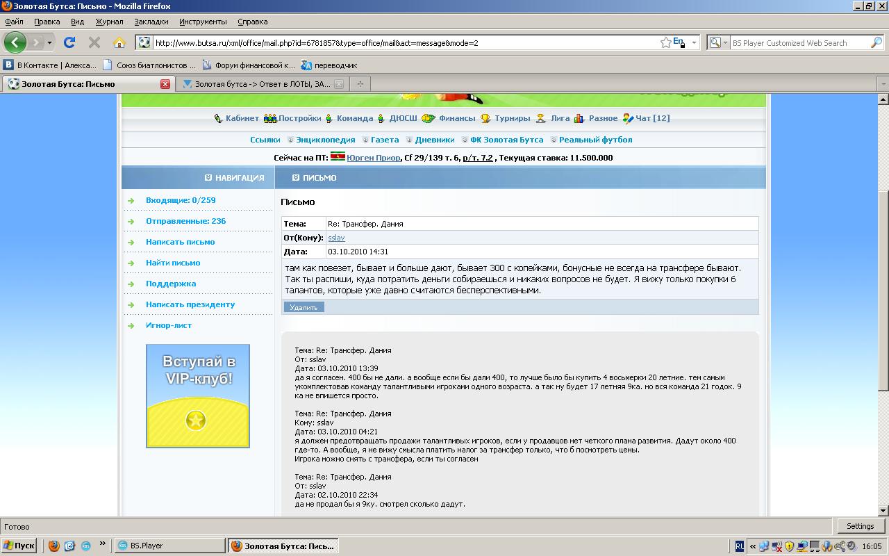Click the Вступай в VIP-клуб banner
Viewport: 889px width, 556px height.
click(x=198, y=396)
